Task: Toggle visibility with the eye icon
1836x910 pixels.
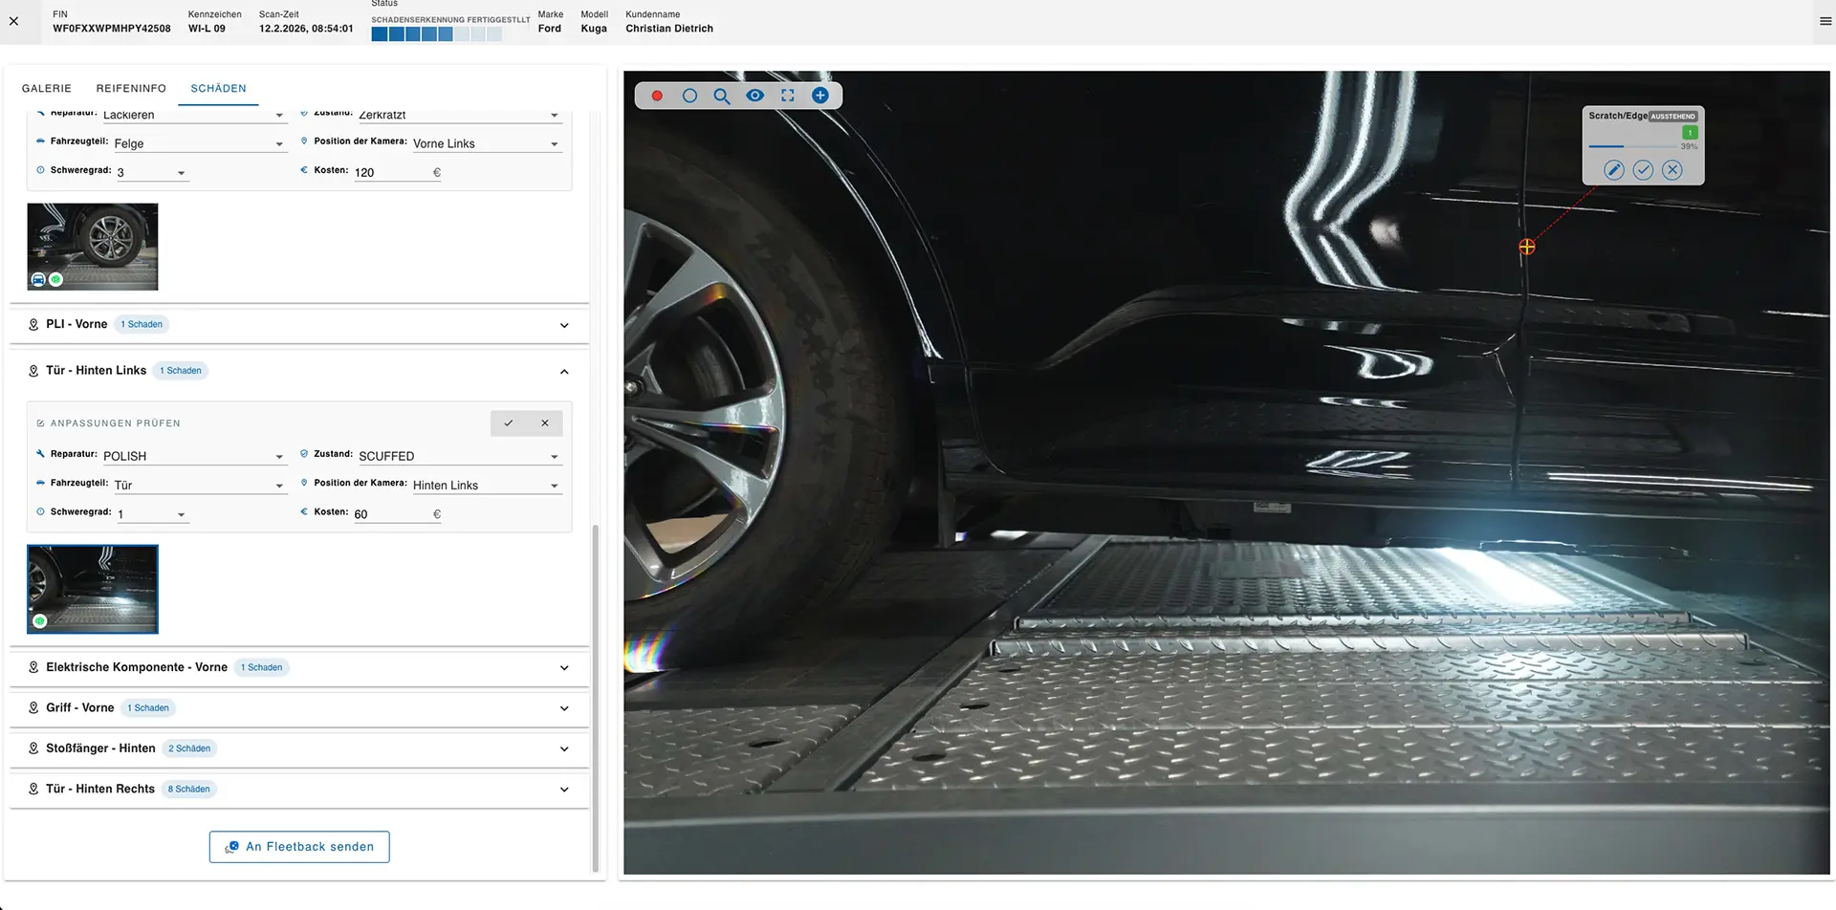Action: pos(755,96)
